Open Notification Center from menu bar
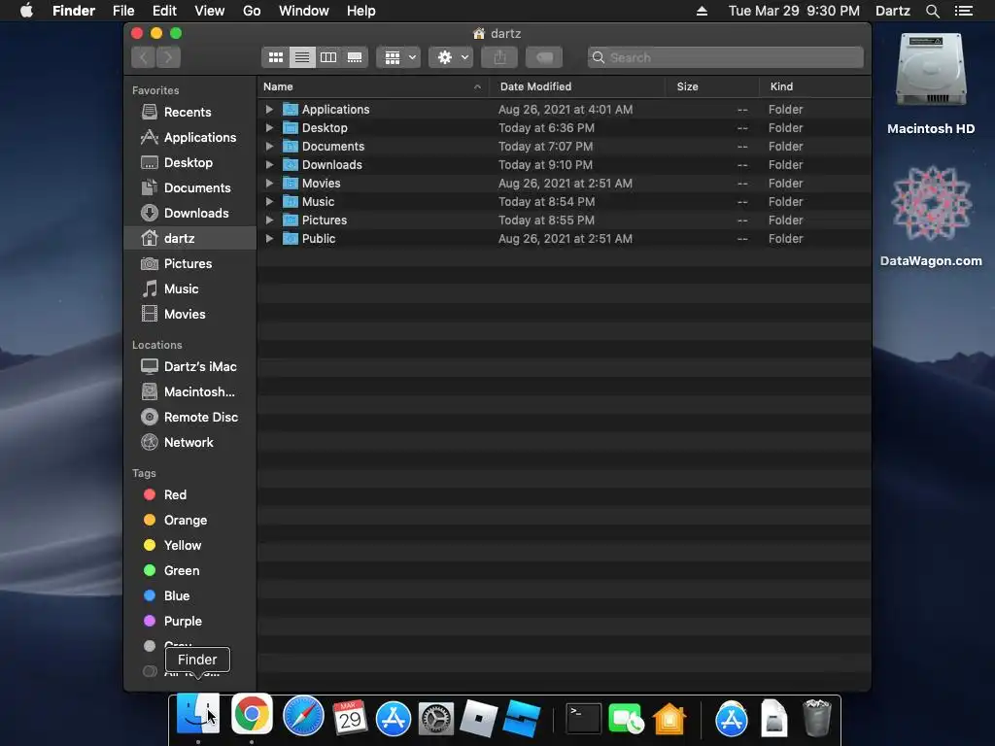The image size is (995, 746). pyautogui.click(x=964, y=11)
